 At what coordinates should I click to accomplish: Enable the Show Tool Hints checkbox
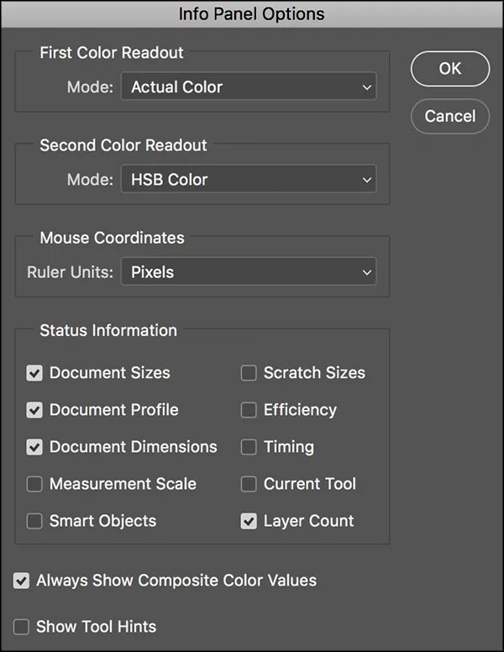coord(21,627)
